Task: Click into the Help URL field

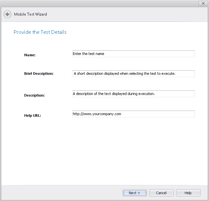Action: (x=133, y=114)
